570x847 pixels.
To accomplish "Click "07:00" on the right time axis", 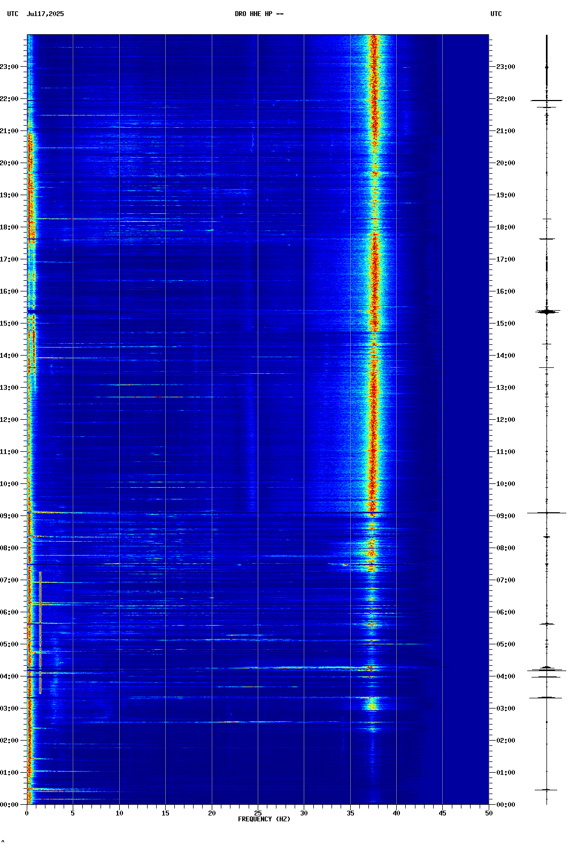I will point(506,580).
